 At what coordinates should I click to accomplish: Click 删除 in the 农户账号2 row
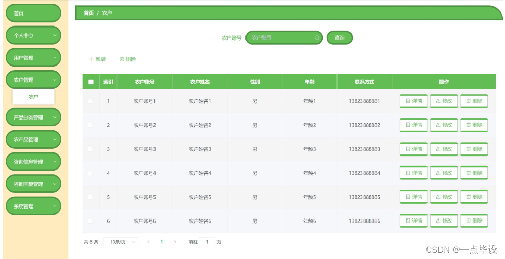click(474, 125)
